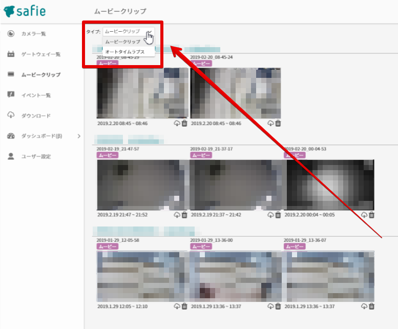
Task: Go to ダウンロード in sidebar
Action: click(36, 116)
